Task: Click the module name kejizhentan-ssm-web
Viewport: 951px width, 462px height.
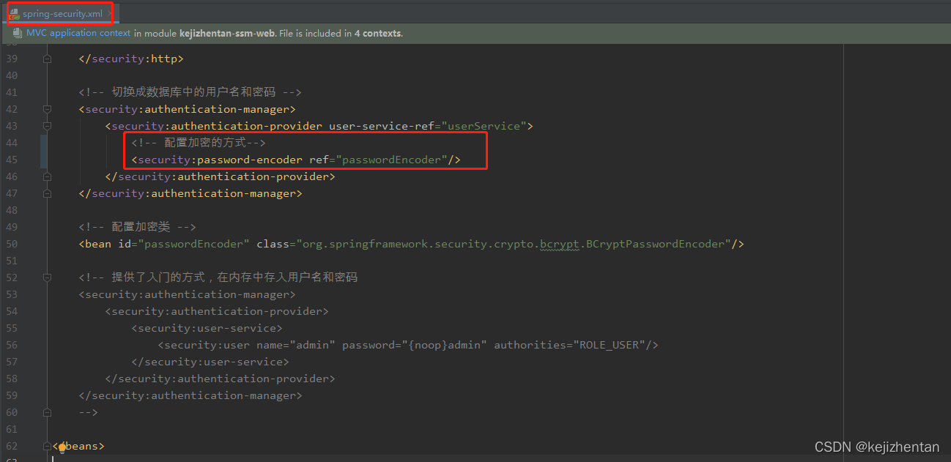Action: pyautogui.click(x=227, y=33)
